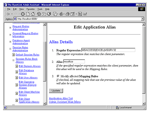This screenshot has width=149, height=113.
Task: Open the Search toolbar icon
Action: tap(39, 14)
